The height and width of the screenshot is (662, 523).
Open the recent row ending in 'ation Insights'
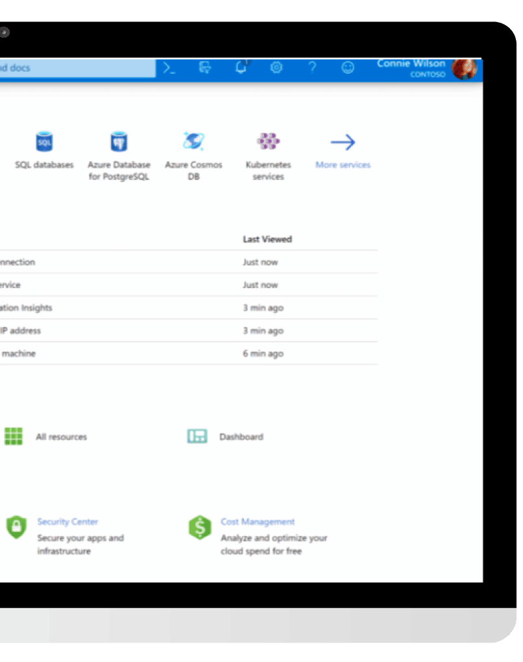coord(189,308)
